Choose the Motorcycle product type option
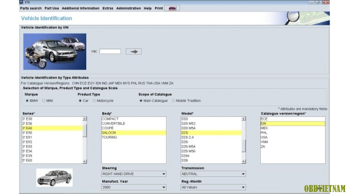The width and height of the screenshot is (349, 194). point(94,100)
